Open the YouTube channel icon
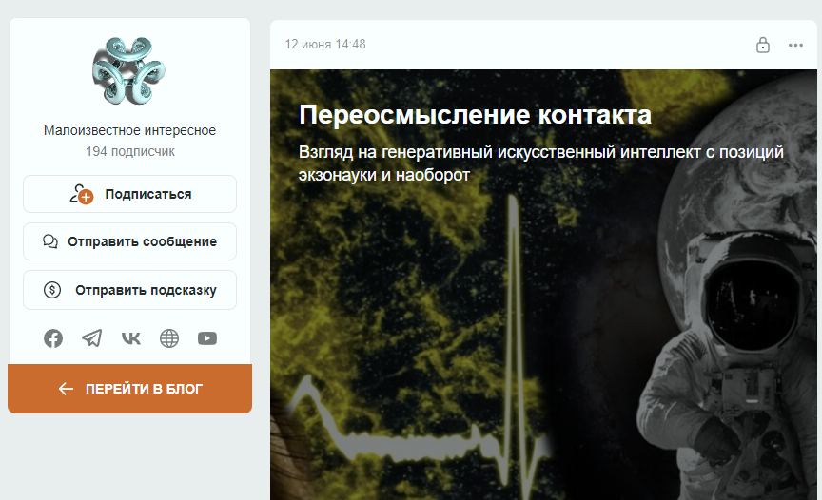 (207, 338)
